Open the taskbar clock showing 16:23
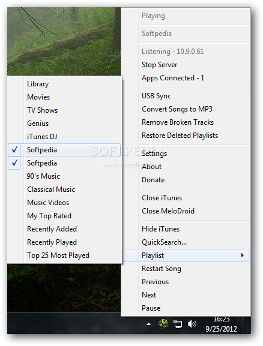This screenshot has height=346, width=263. [x=221, y=324]
